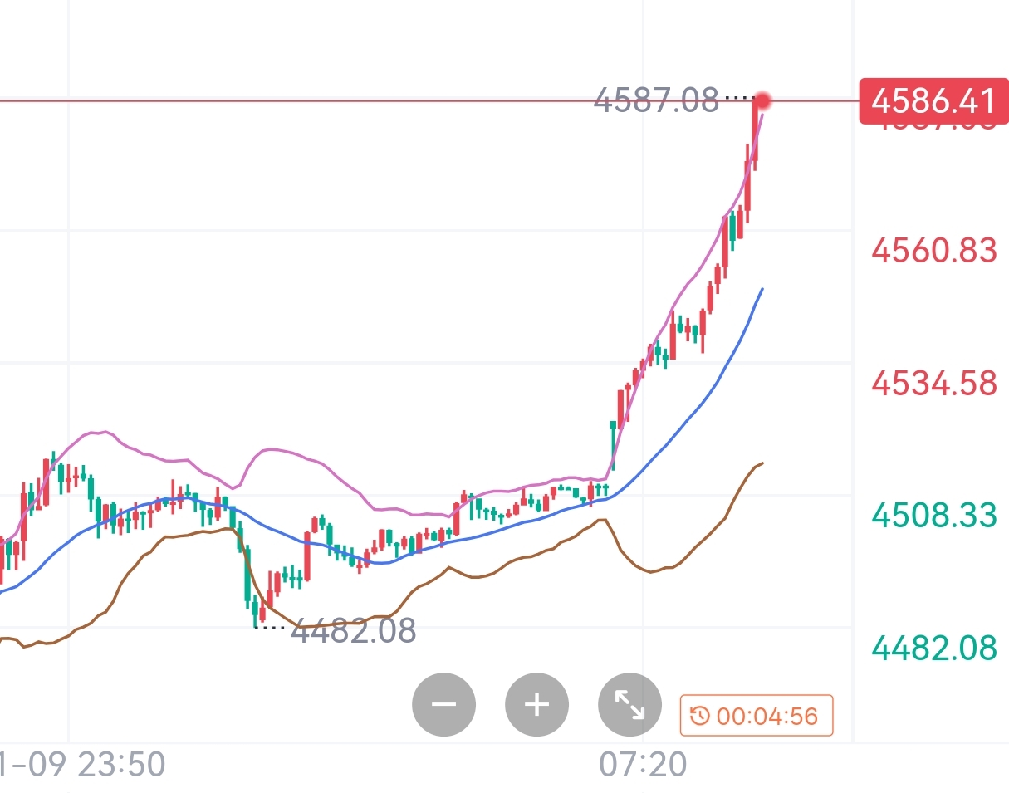This screenshot has width=1009, height=793.
Task: Click the clock icon in the countdown timer
Action: pyautogui.click(x=700, y=716)
